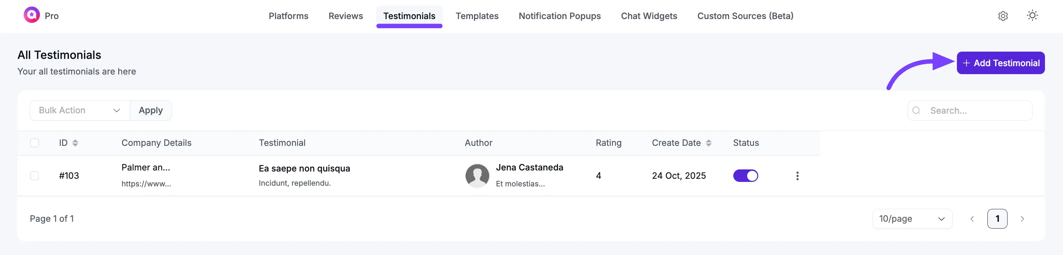This screenshot has width=1063, height=255.
Task: Switch to the Reviews tab
Action: pos(345,16)
